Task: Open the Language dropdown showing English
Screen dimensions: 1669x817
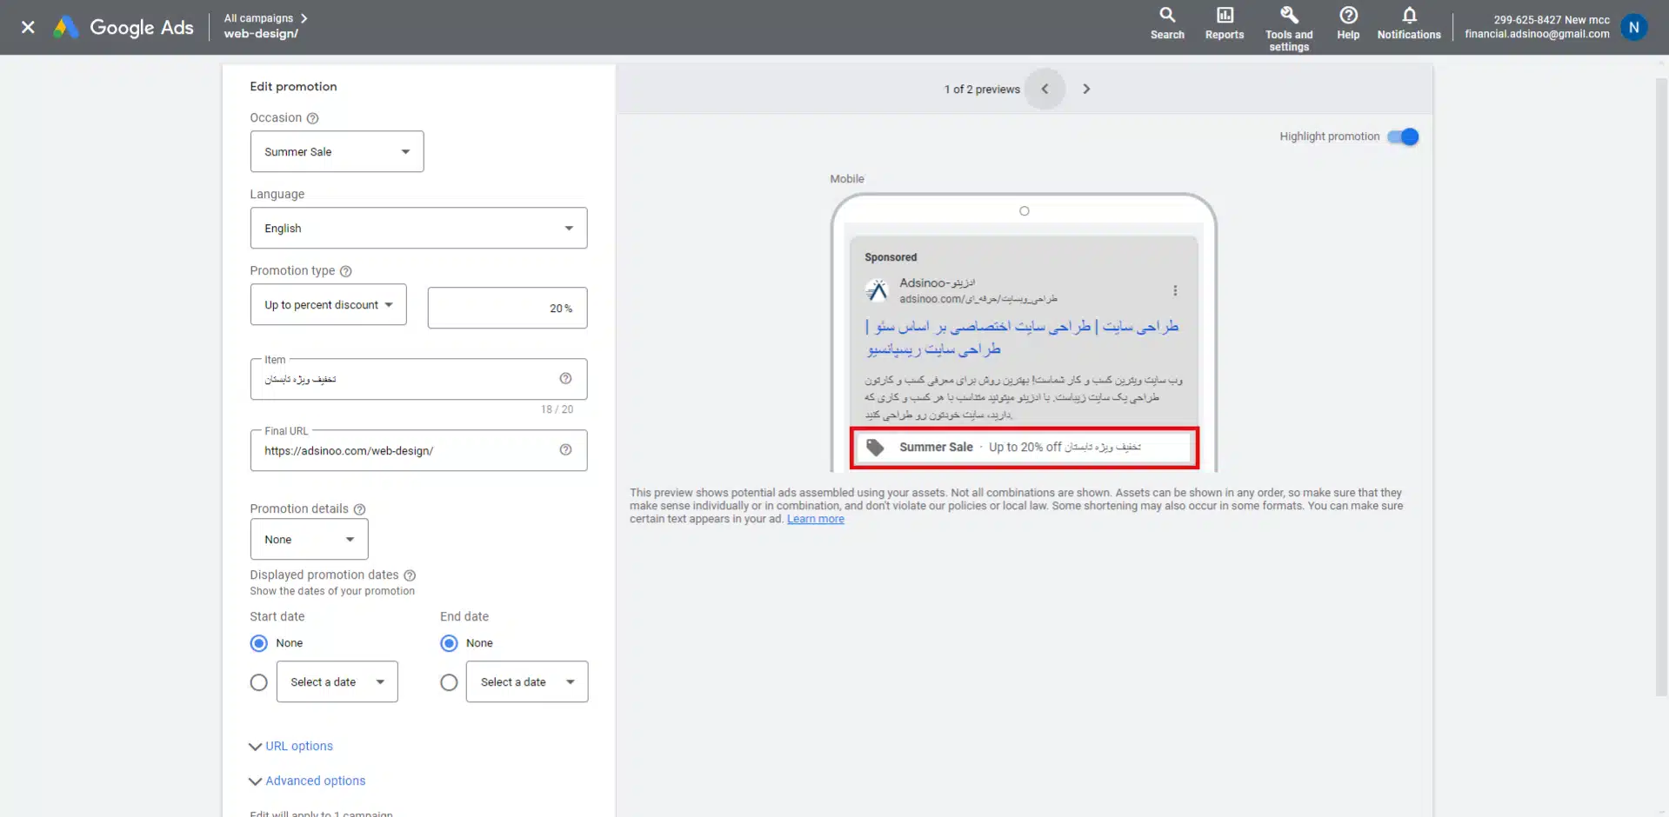Action: point(418,228)
